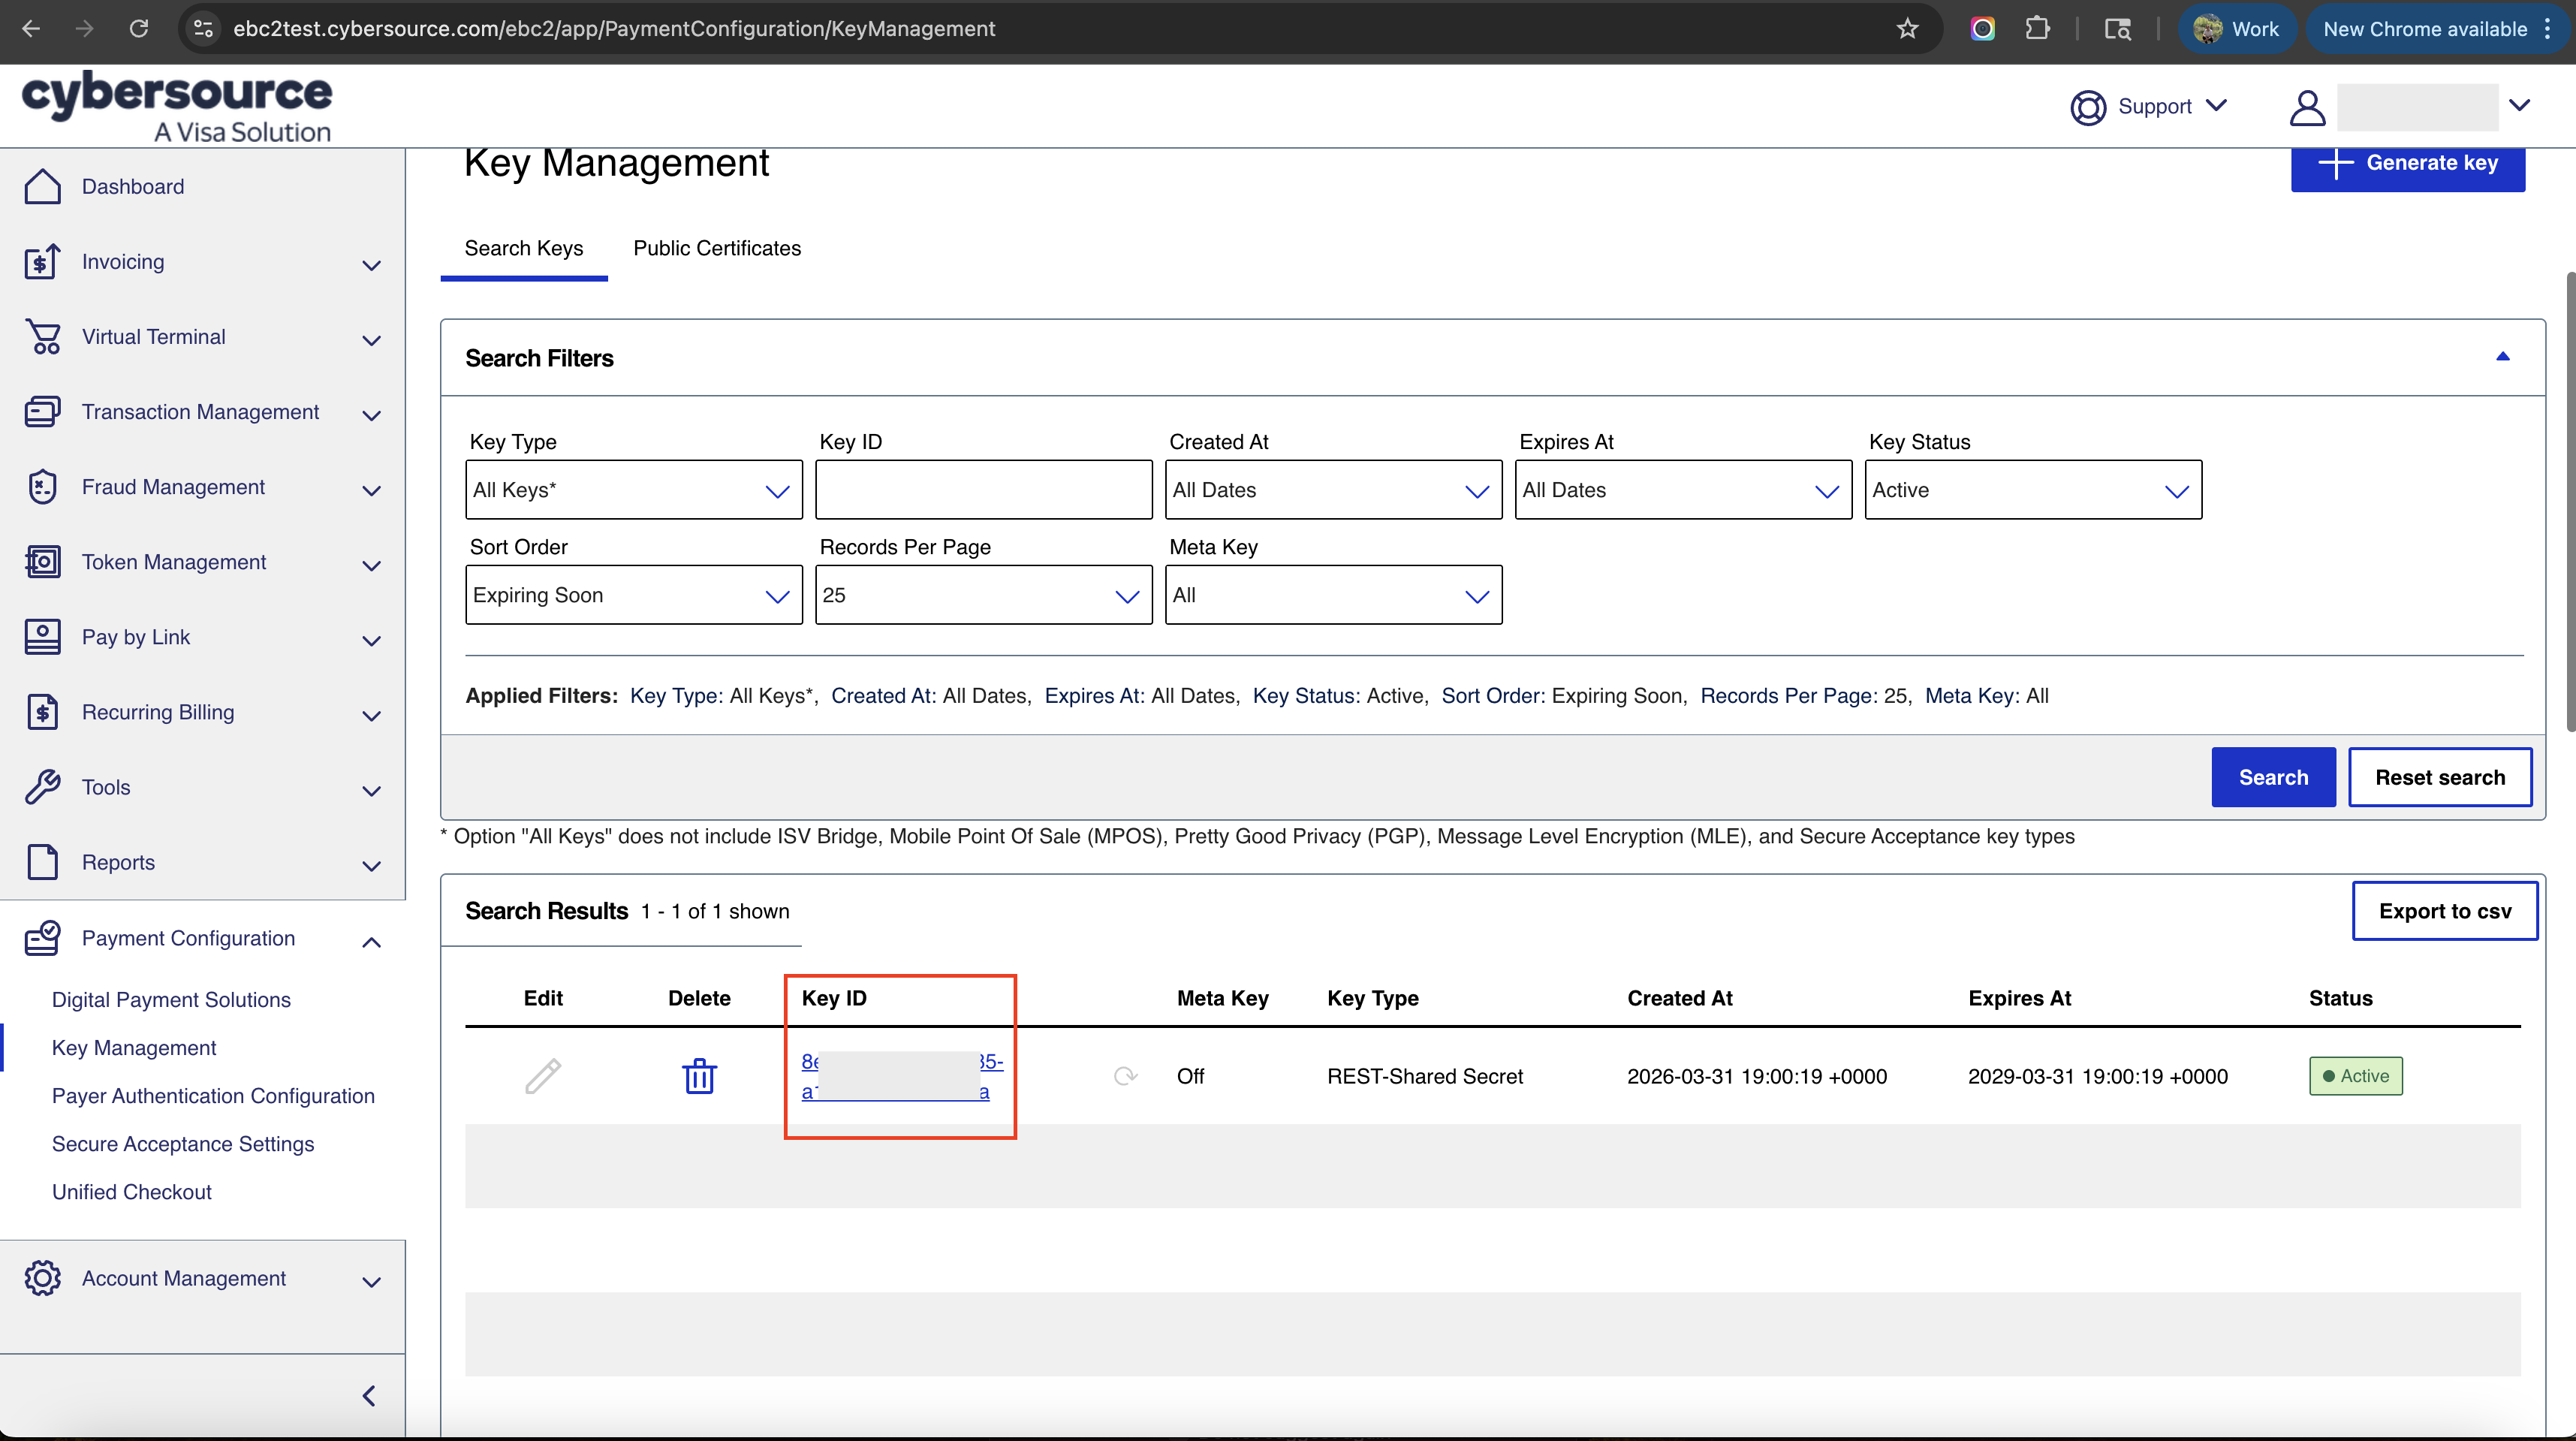Viewport: 2576px width, 1441px height.
Task: Expand the Invoicing menu chevron
Action: point(371,265)
